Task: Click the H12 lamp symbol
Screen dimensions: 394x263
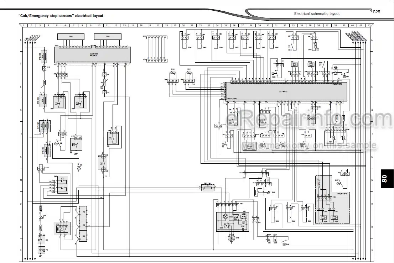Action: pos(225,216)
